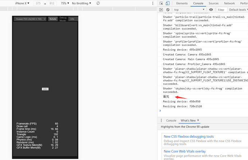Viewport: 248px width, 160px height.
Task: Click the spine shader compilation log line
Action: [197, 35]
